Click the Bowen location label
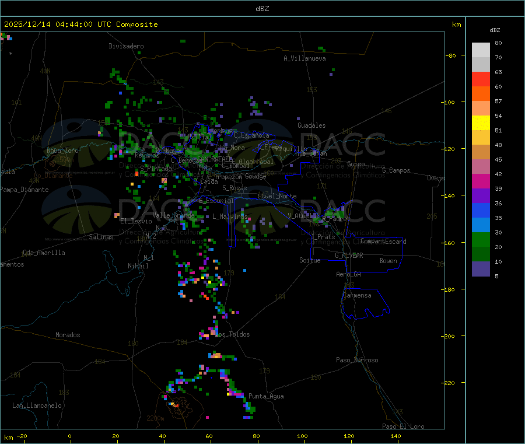The width and height of the screenshot is (525, 444). pyautogui.click(x=388, y=261)
